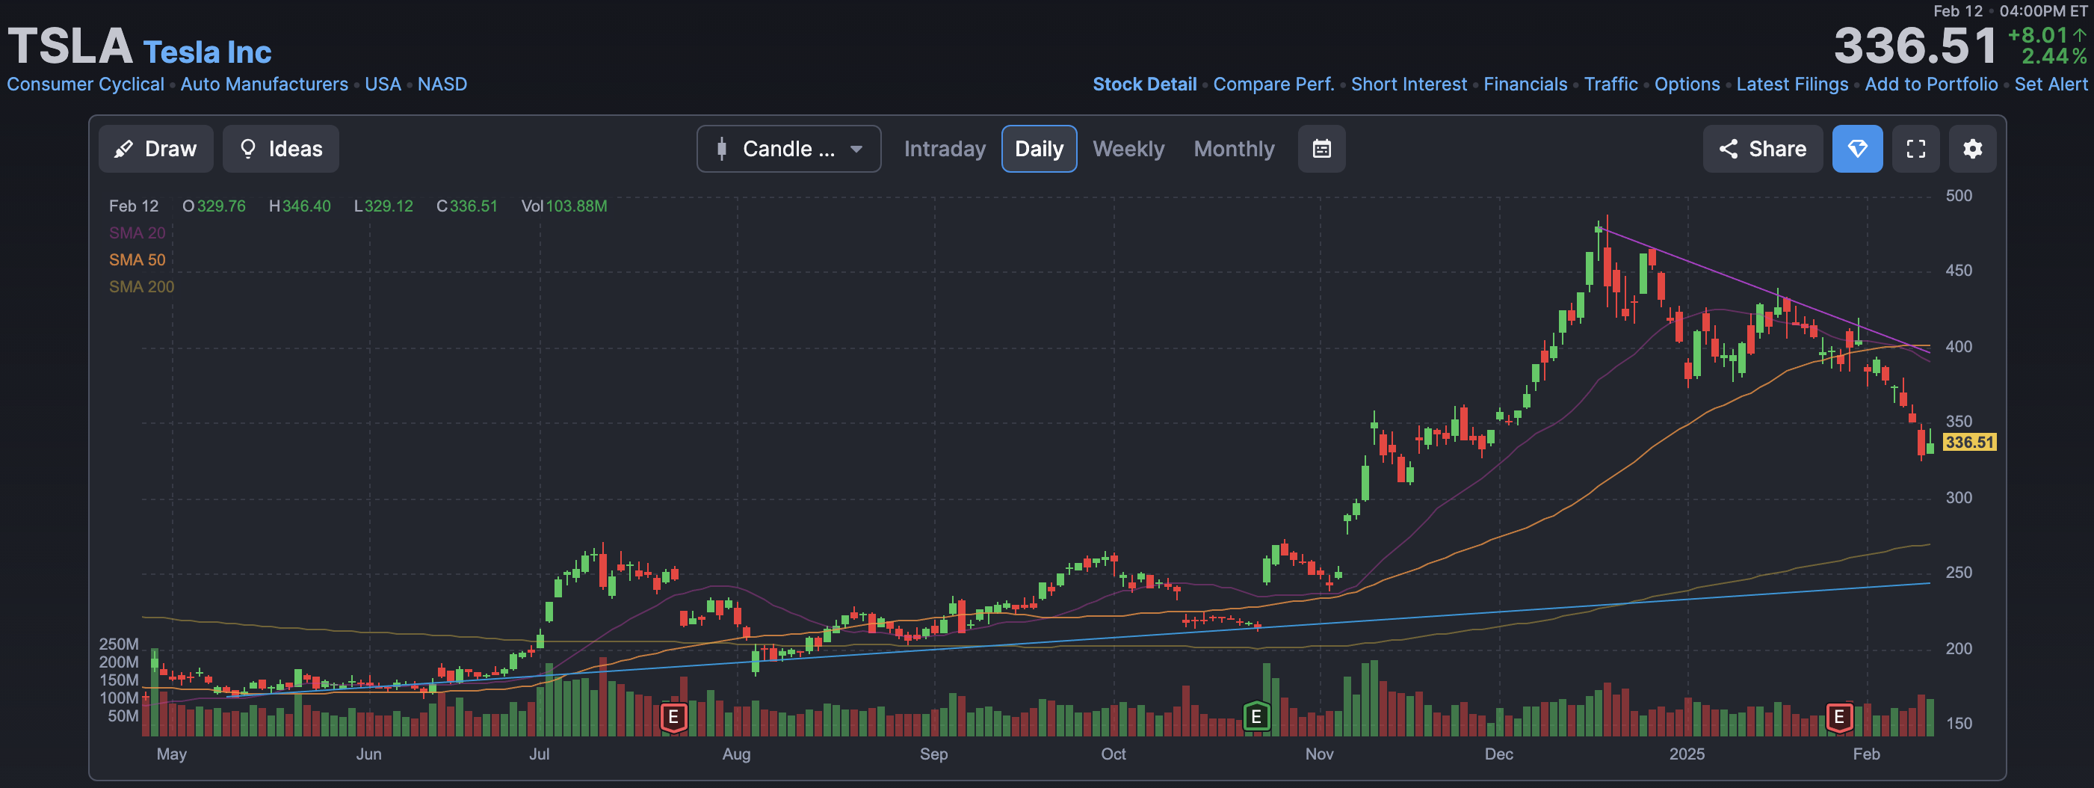Click the TSLA ticker heading
Viewport: 2094px width, 788px height.
70,46
